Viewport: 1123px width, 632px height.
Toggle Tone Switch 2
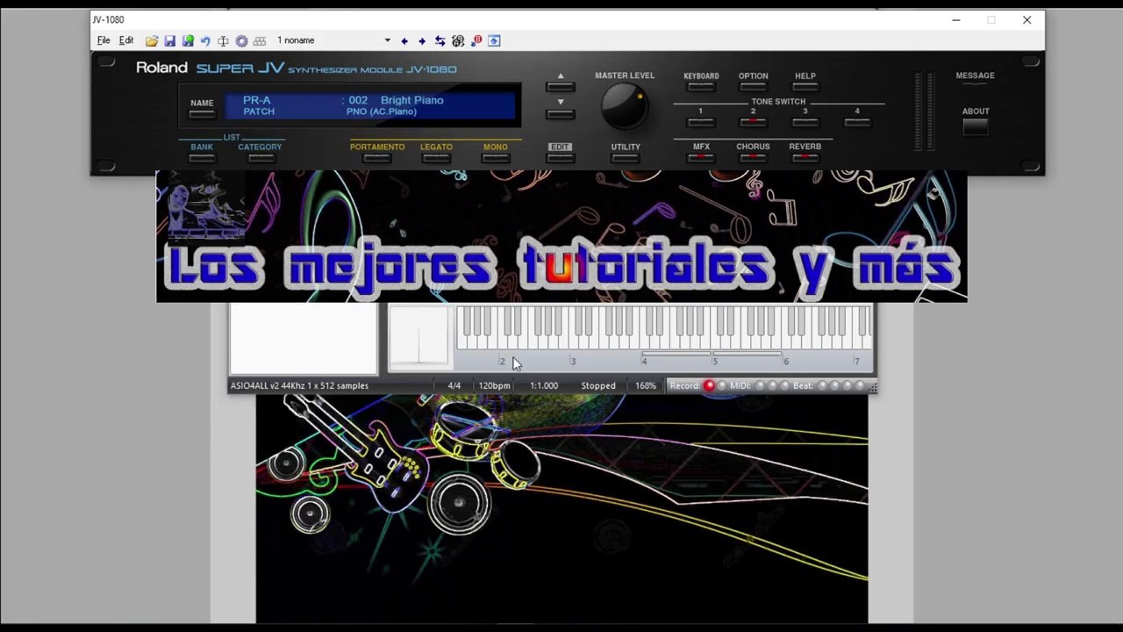pos(753,122)
